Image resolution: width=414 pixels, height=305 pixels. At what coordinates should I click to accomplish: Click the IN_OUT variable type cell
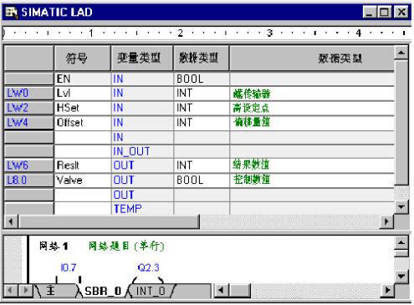click(142, 151)
